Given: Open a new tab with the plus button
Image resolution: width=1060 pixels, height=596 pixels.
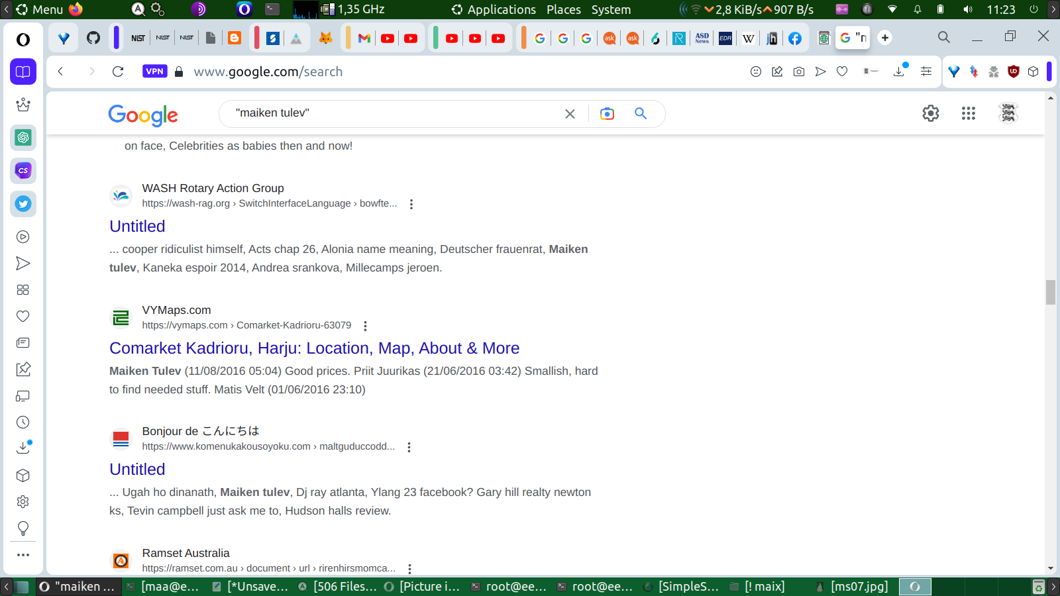Looking at the screenshot, I should click(885, 38).
